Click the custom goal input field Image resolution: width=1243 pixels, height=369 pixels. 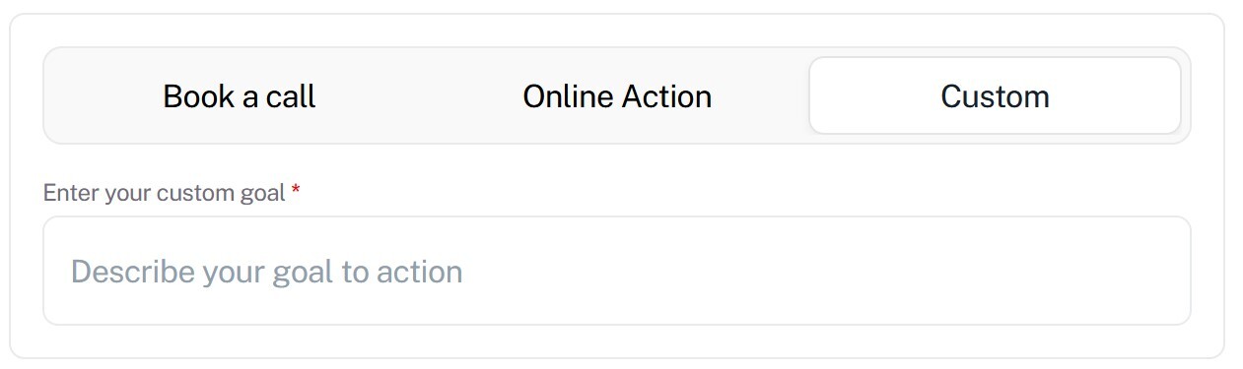[617, 271]
